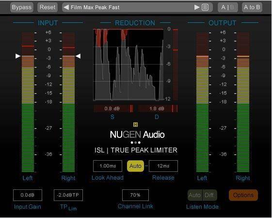Select the right input threshold triangle marker
This screenshot has height=218, width=272.
78,56
